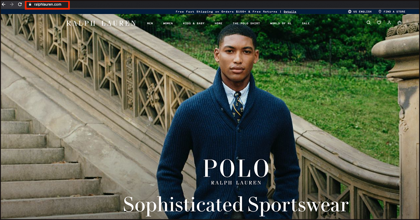Click the padlock site security icon

(x=30, y=5)
